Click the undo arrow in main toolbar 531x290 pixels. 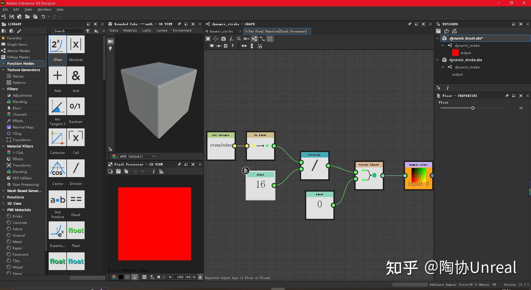coord(43,17)
